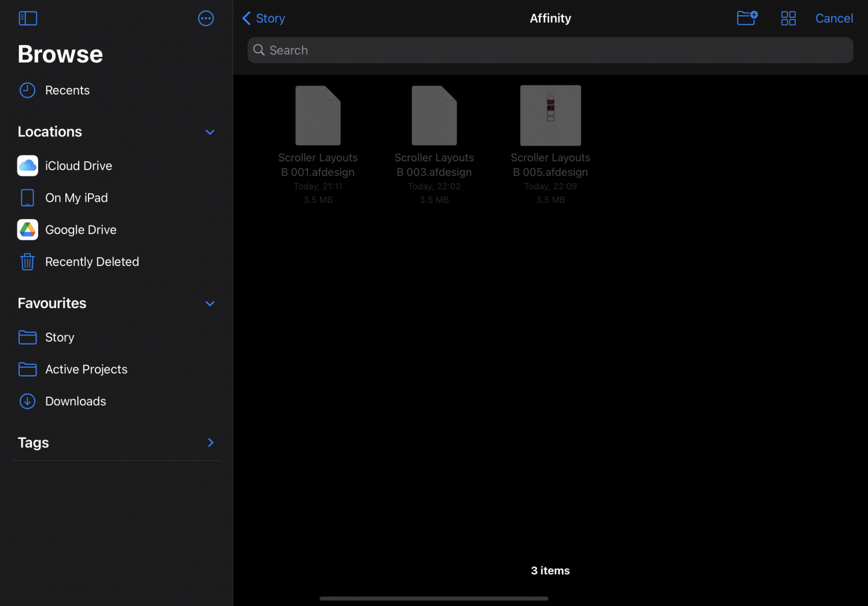868x606 pixels.
Task: Toggle the sidebar panel icon
Action: [x=28, y=19]
